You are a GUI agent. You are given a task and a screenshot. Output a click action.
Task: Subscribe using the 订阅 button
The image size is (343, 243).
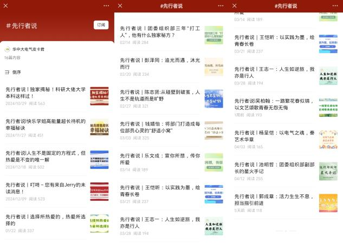[101, 25]
